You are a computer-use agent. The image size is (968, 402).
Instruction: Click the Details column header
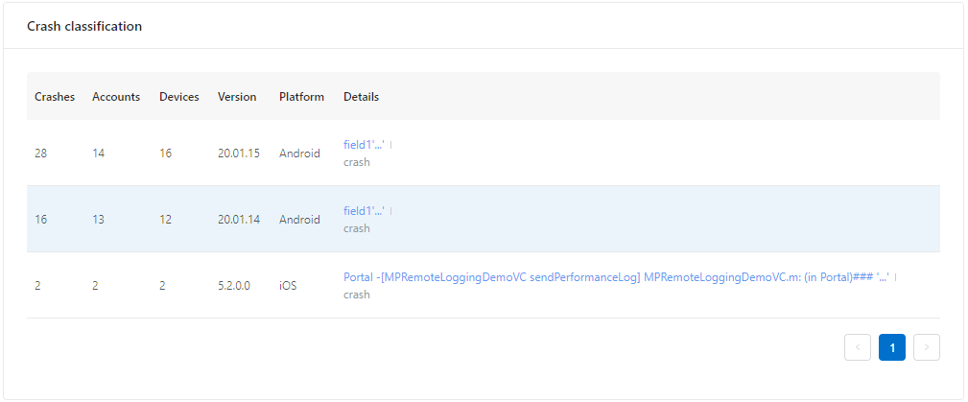361,97
